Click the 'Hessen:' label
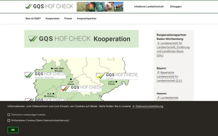The height and width of the screenshot is (136, 218). [x=162, y=94]
